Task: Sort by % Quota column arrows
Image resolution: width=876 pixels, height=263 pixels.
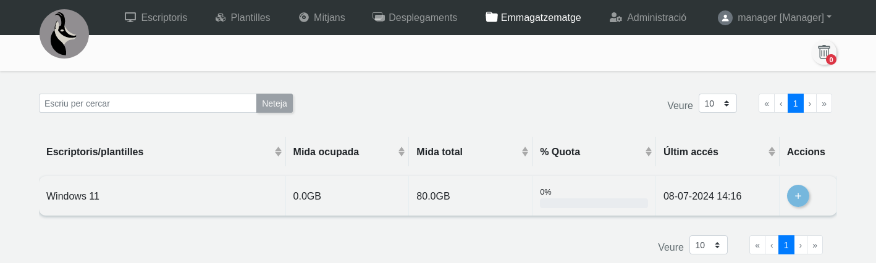Action: click(649, 152)
